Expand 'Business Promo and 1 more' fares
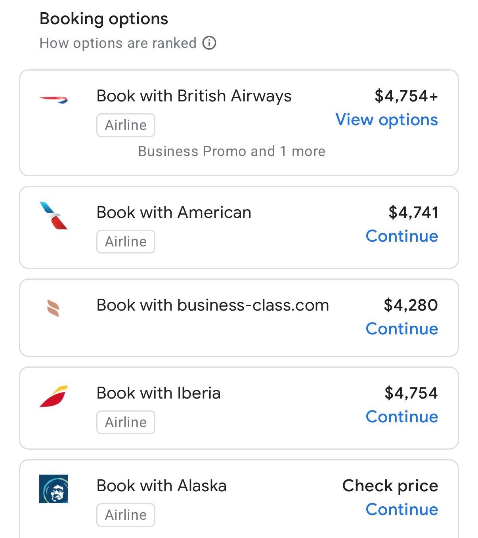Screen dimensions: 478x538 231,151
